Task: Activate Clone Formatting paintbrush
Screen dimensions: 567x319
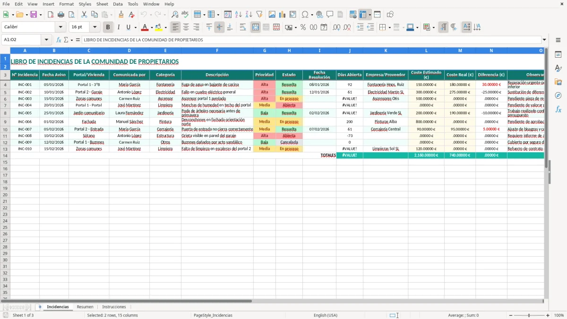Action: coord(121,15)
